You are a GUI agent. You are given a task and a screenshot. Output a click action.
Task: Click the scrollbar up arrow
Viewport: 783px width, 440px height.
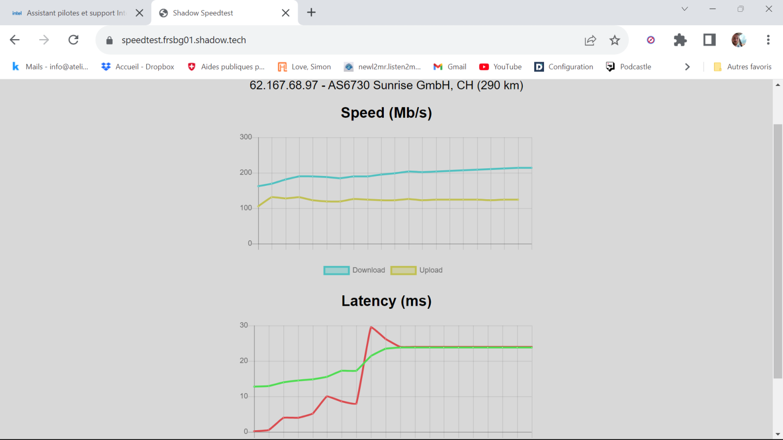coord(778,84)
